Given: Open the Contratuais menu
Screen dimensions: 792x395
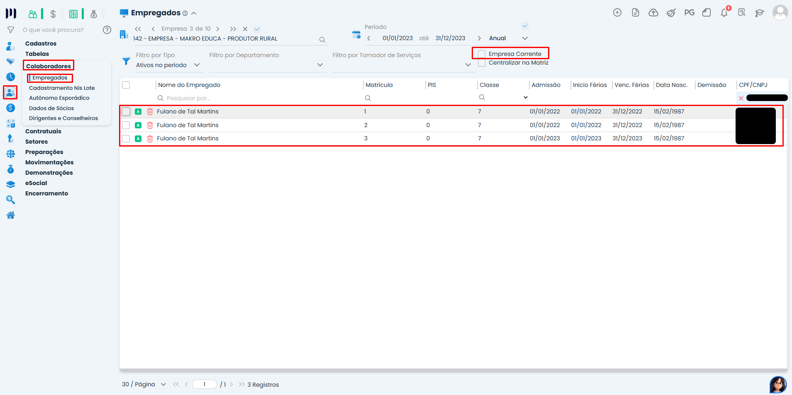Looking at the screenshot, I should click(x=43, y=131).
